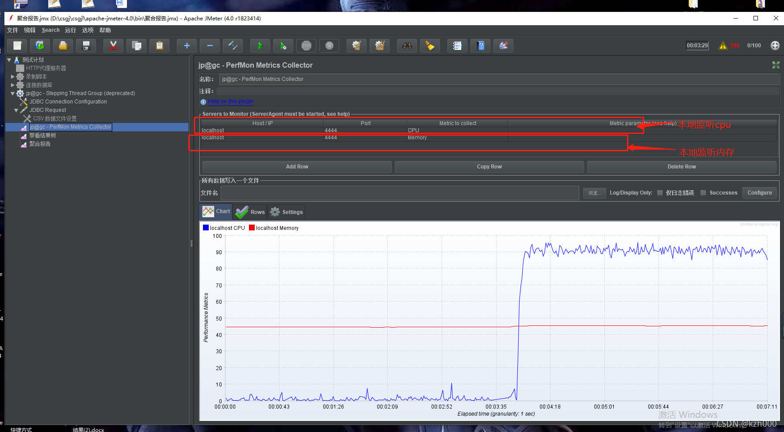The width and height of the screenshot is (784, 432).
Task: Click the Clear results icon
Action: point(357,46)
